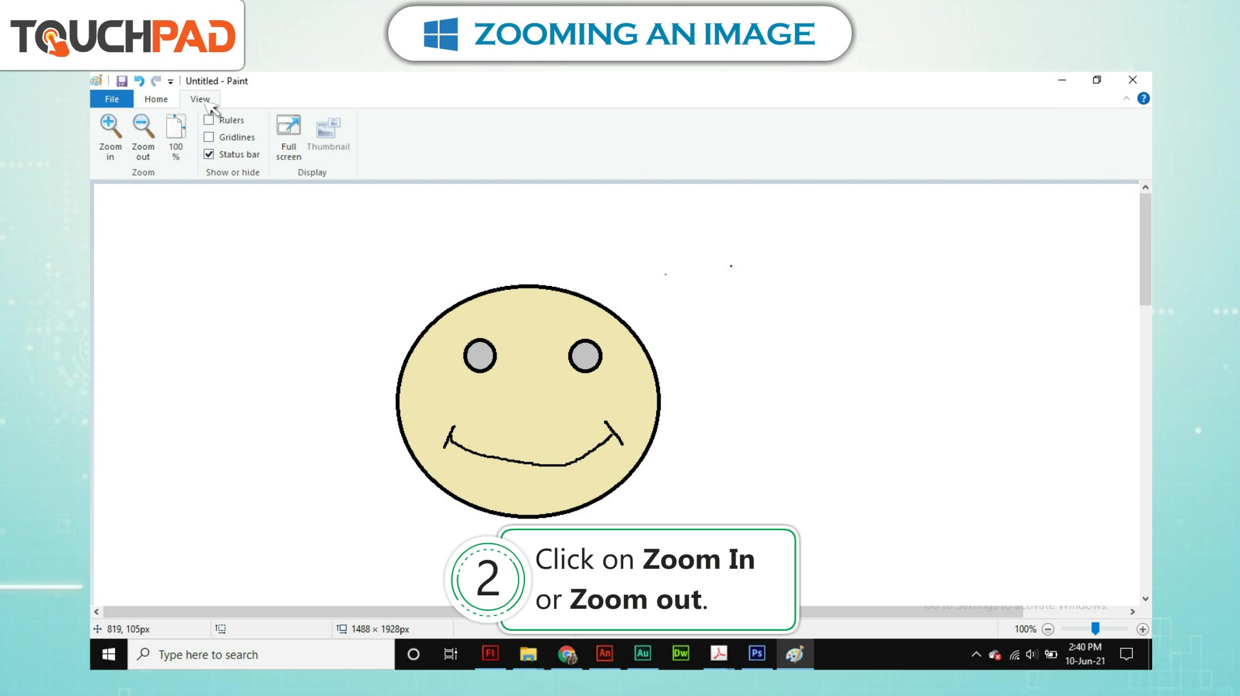Image resolution: width=1240 pixels, height=696 pixels.
Task: Show hidden tray icons chevron
Action: click(976, 654)
